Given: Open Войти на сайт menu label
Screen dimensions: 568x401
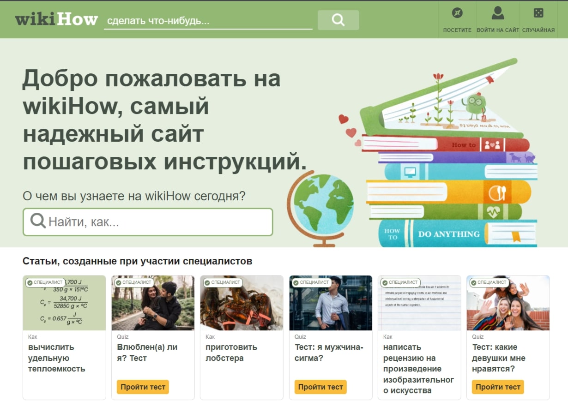Looking at the screenshot, I should pos(498,30).
